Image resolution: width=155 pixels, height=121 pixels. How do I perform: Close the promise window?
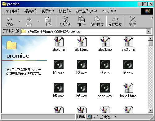151,4
